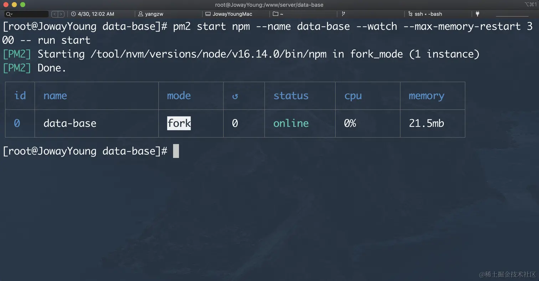The image size is (539, 281).
Task: Click the memory column header
Action: [426, 96]
